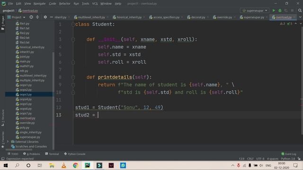
Task: Close the access_specifiers.py tab
Action: (x=182, y=17)
